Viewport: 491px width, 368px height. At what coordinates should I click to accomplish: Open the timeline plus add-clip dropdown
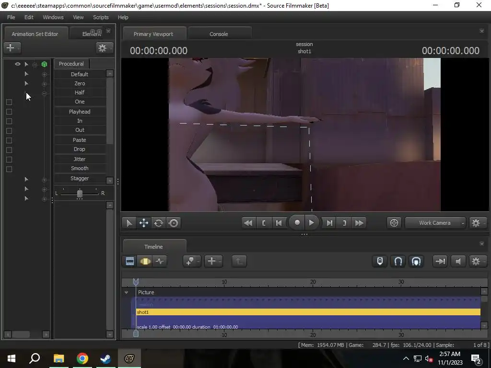[213, 261]
